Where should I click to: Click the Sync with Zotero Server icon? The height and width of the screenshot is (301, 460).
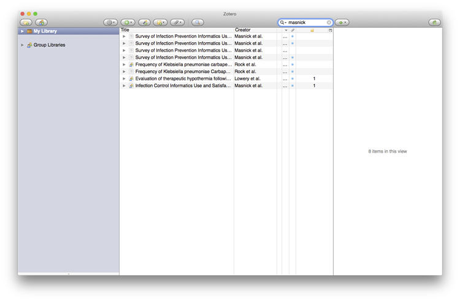pyautogui.click(x=434, y=23)
